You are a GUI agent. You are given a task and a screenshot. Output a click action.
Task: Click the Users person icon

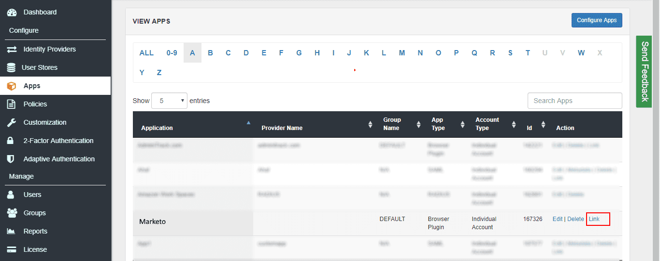pyautogui.click(x=11, y=195)
